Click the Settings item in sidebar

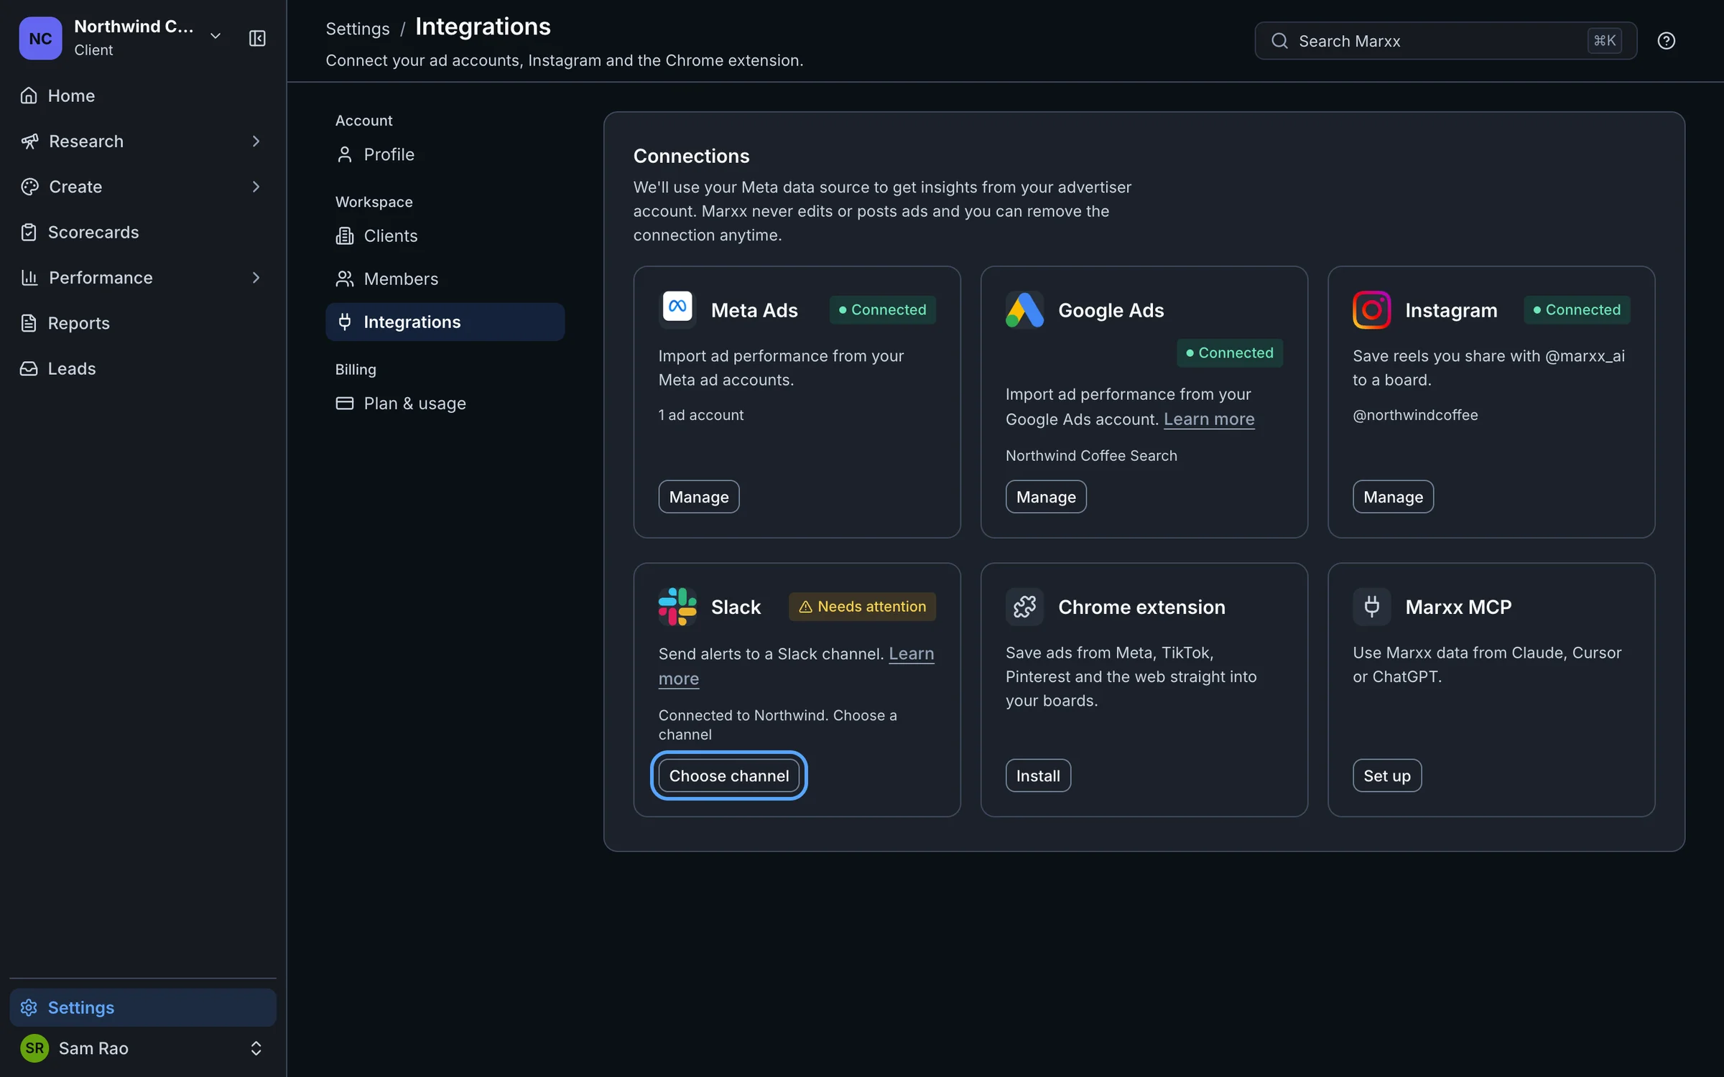coord(143,1007)
